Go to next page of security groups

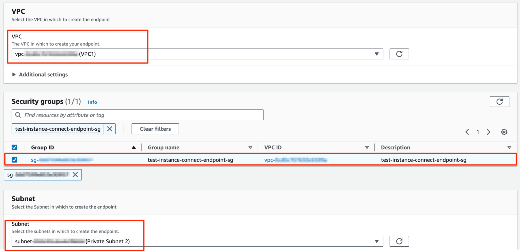click(x=489, y=132)
